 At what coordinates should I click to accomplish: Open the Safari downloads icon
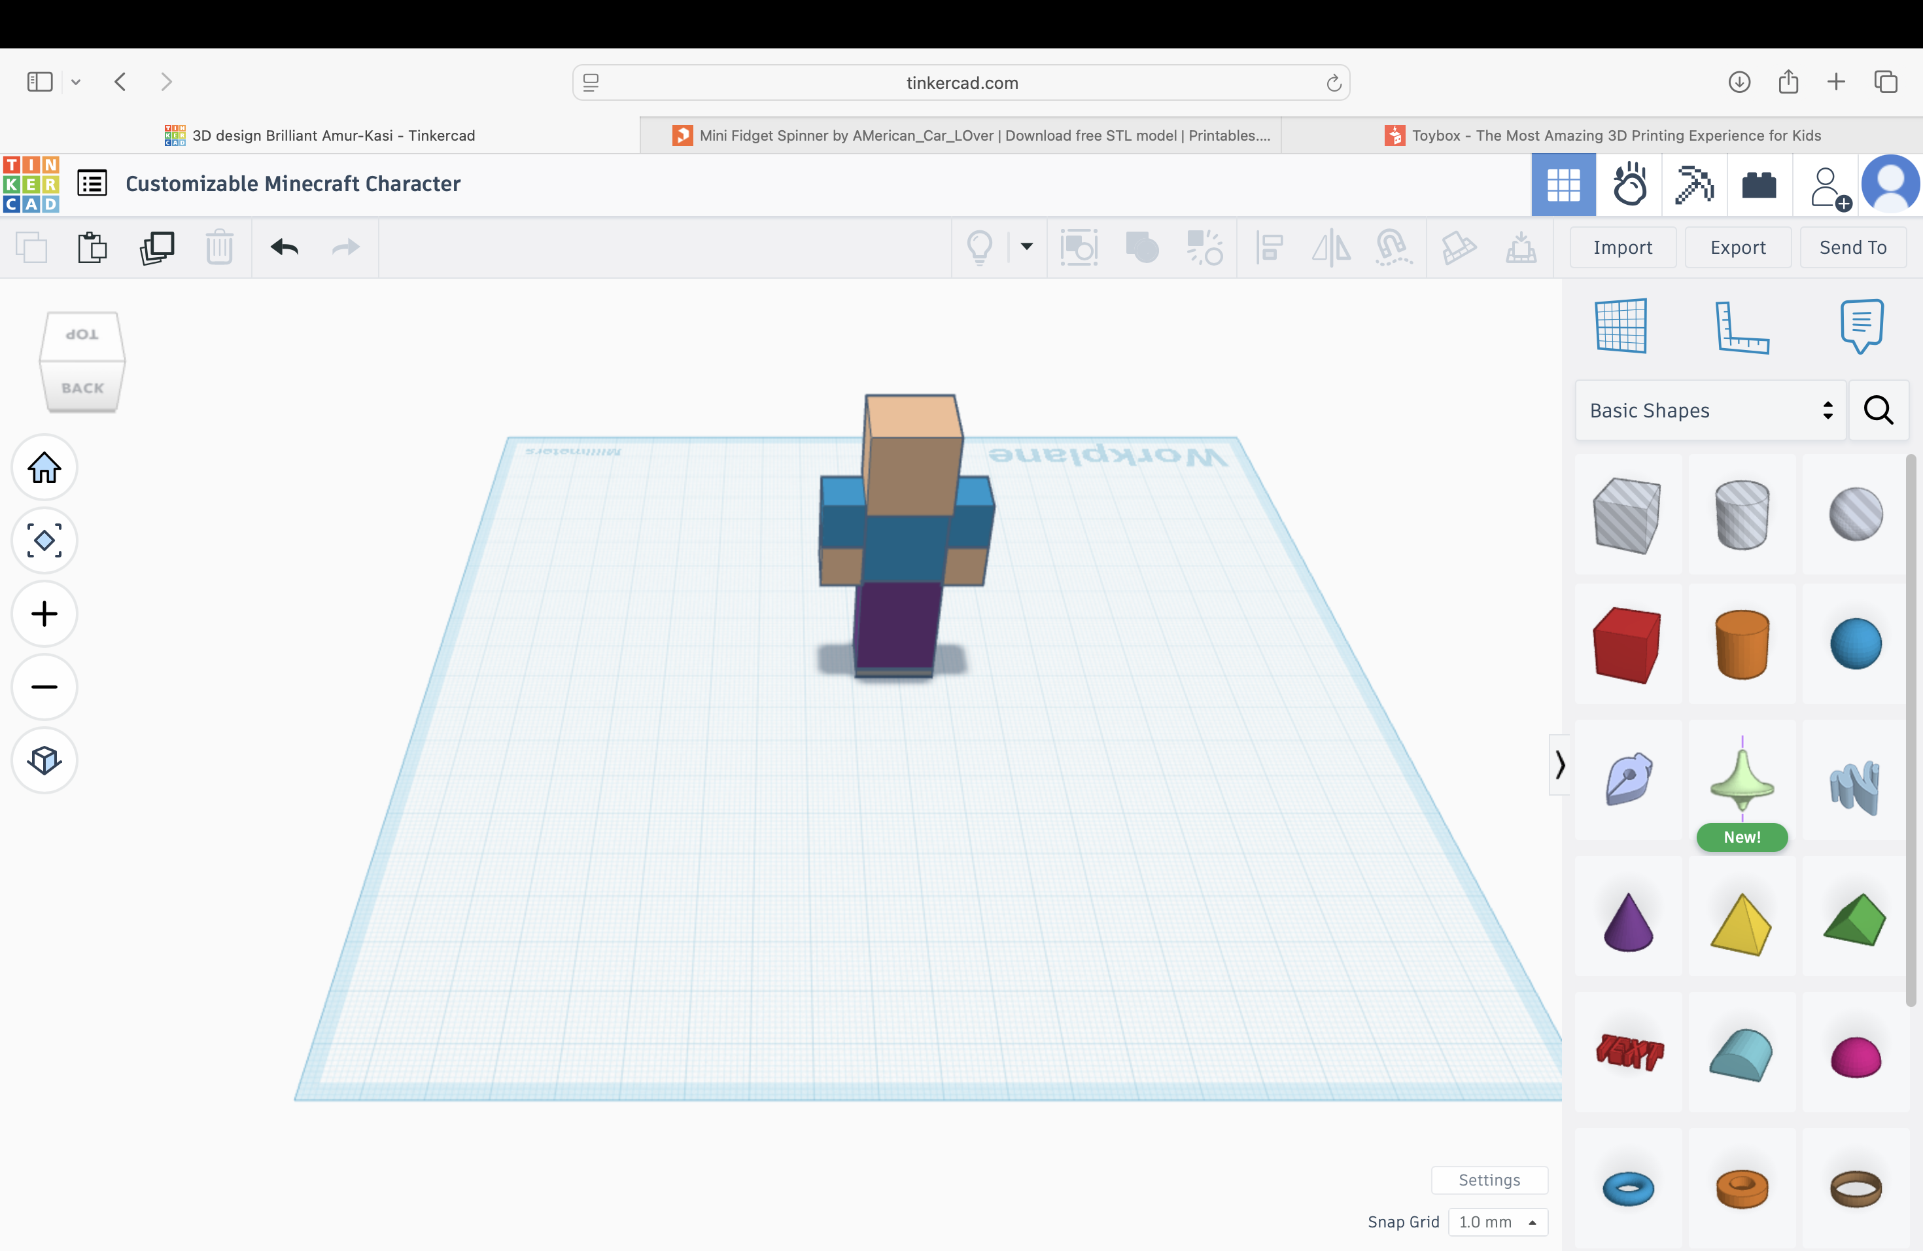(1739, 82)
